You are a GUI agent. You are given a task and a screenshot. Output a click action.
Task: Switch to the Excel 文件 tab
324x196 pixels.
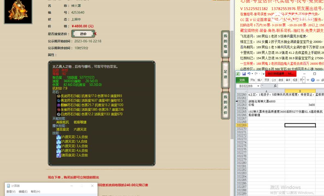pos(242,80)
